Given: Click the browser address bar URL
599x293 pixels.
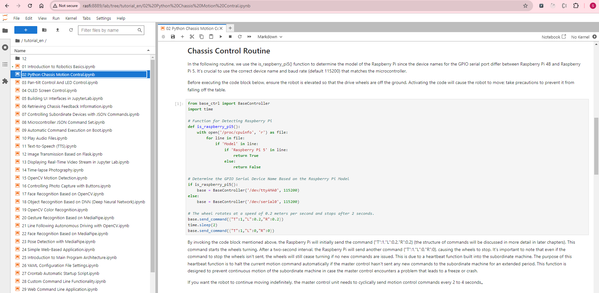Looking at the screenshot, I should pyautogui.click(x=167, y=6).
